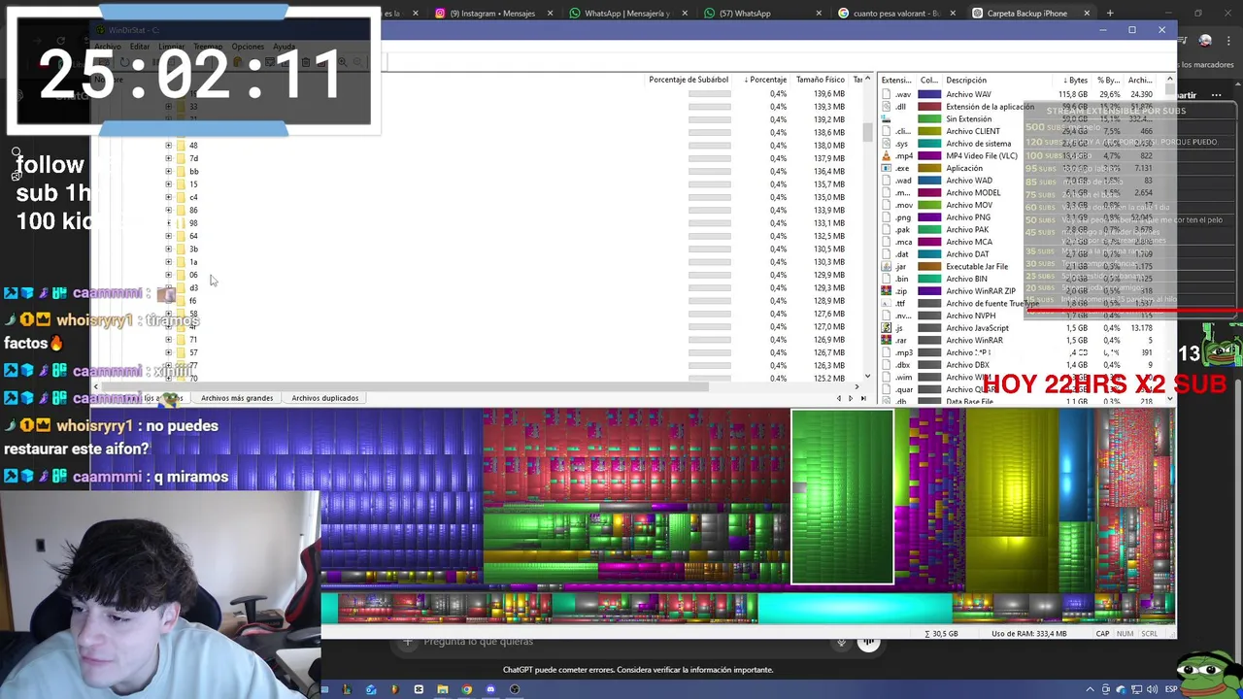Show hidden system tray icons chevron
The width and height of the screenshot is (1243, 699).
click(1090, 689)
